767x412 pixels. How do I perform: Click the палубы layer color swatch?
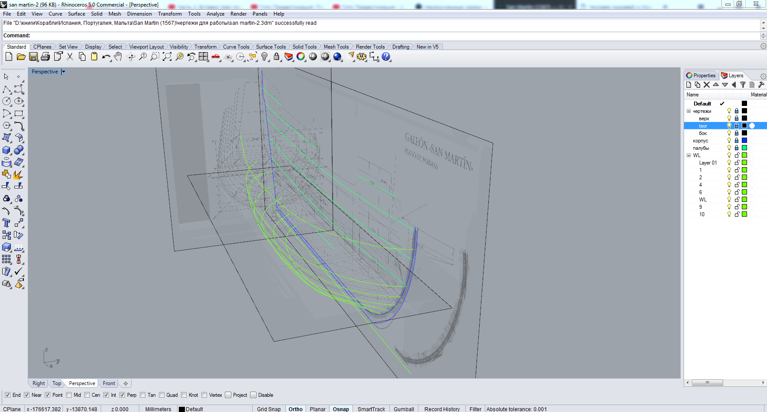point(744,148)
